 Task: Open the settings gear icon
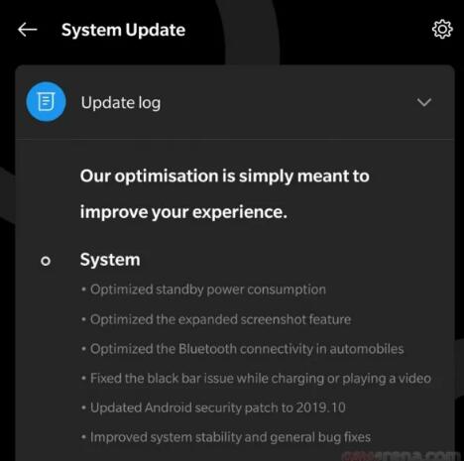pos(442,30)
